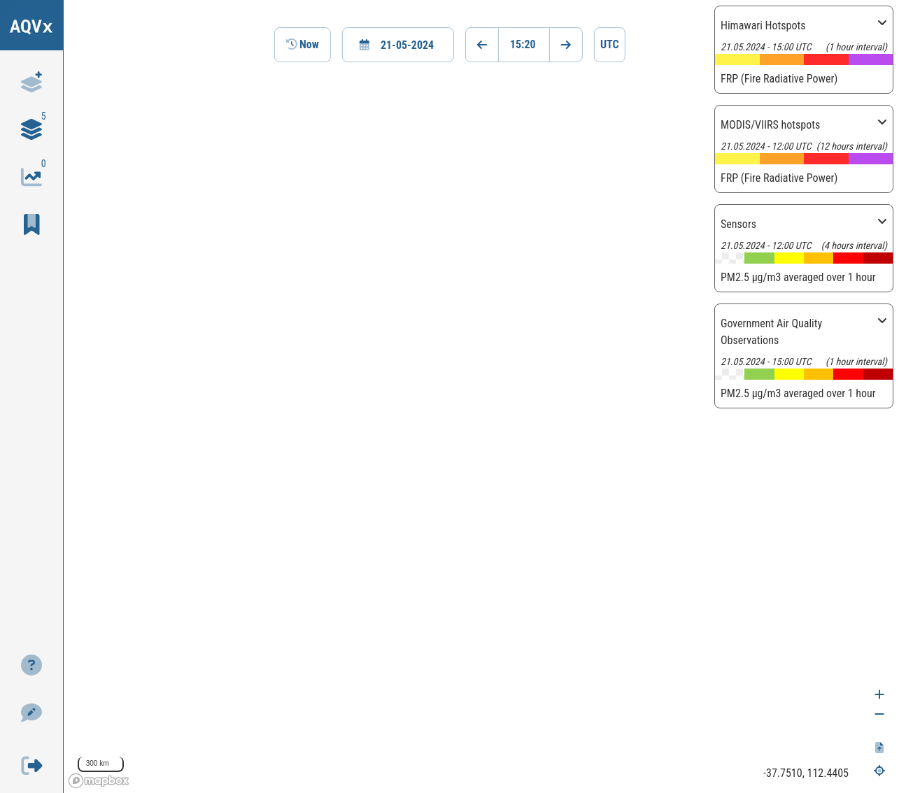Screen dimensions: 899x793
Task: Step time back with left arrow
Action: 482,45
